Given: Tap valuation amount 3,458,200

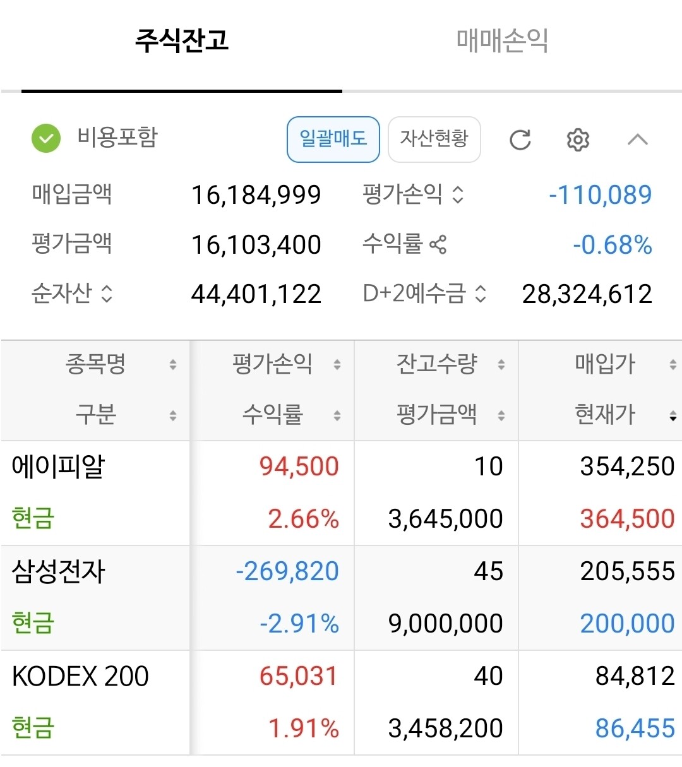Looking at the screenshot, I should [x=446, y=728].
